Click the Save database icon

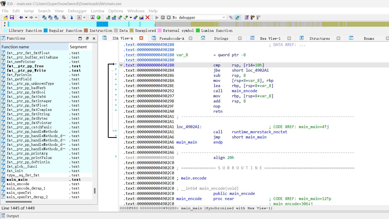[x=12, y=17]
